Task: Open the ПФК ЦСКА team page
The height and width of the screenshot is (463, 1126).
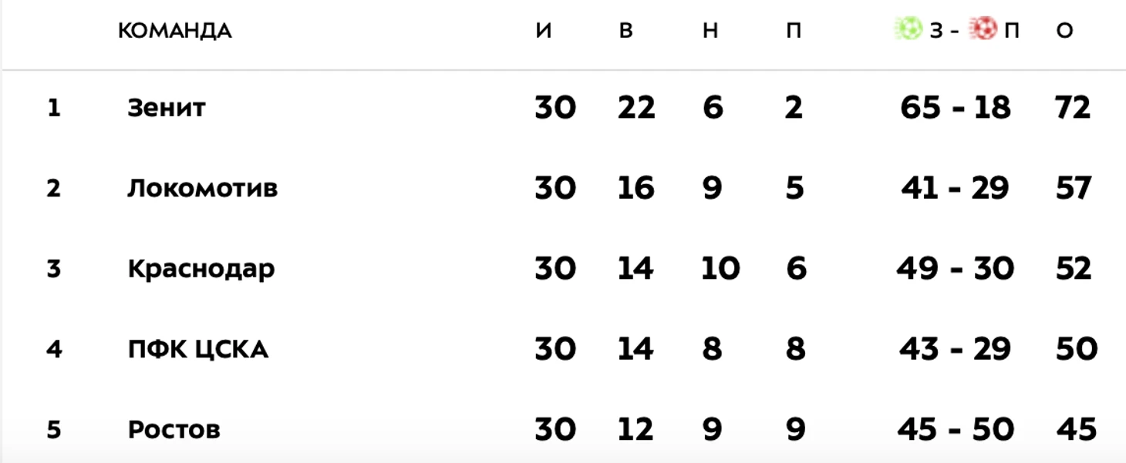Action: coord(198,350)
